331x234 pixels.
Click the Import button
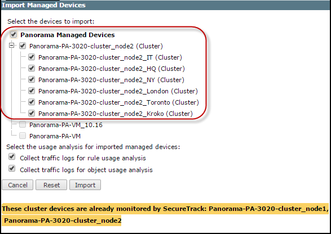coord(85,185)
